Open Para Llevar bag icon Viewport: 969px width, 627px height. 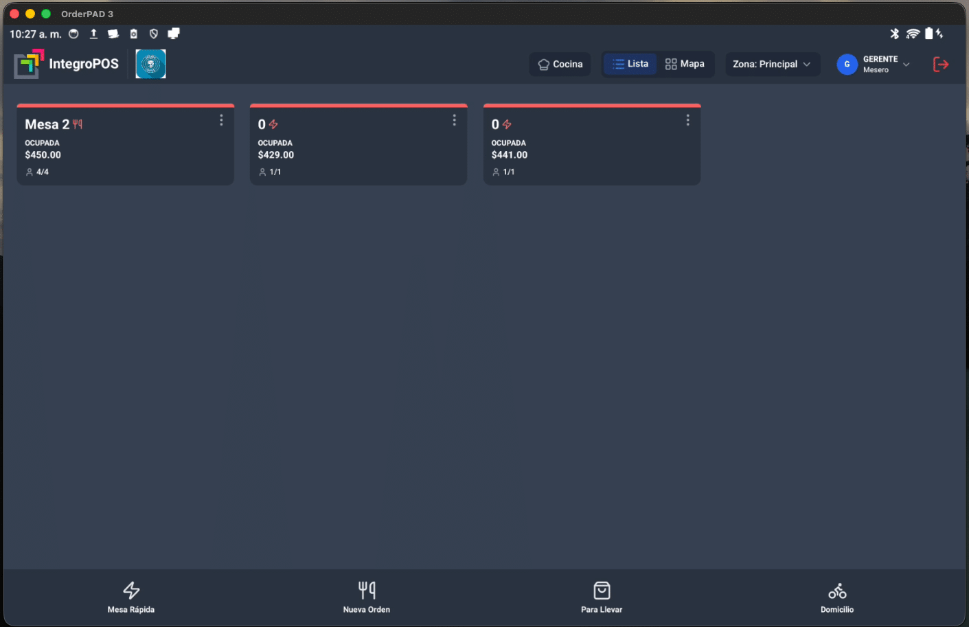pyautogui.click(x=602, y=597)
